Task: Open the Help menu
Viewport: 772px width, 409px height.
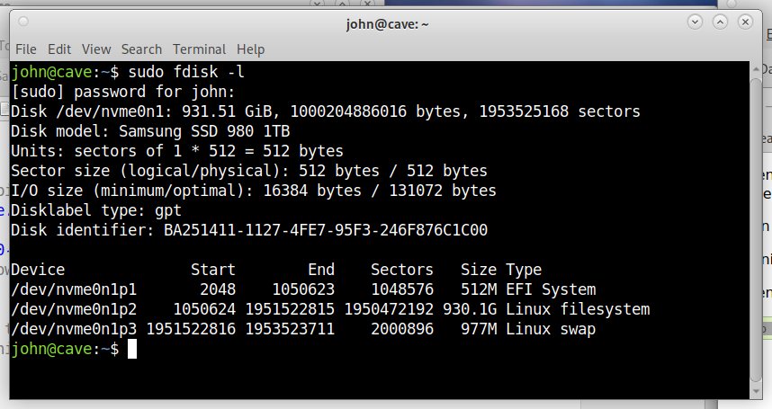Action: pos(251,49)
